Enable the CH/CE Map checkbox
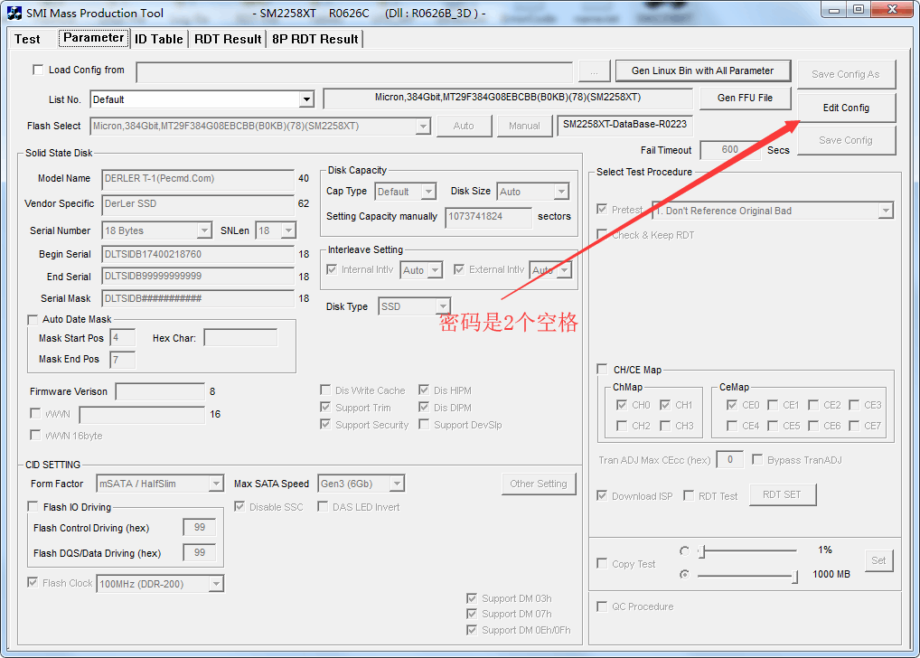The image size is (920, 658). coord(603,370)
